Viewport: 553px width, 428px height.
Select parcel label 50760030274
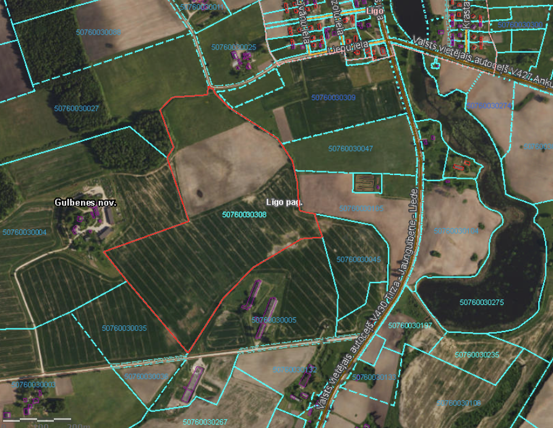(489, 106)
